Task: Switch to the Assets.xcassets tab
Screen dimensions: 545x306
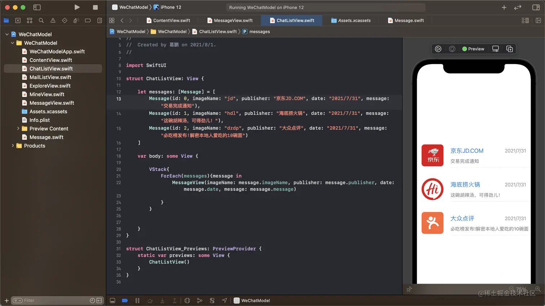Action: pos(351,21)
